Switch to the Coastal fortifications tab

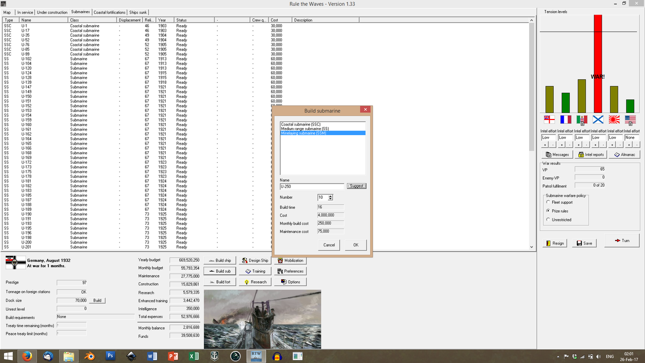point(109,12)
